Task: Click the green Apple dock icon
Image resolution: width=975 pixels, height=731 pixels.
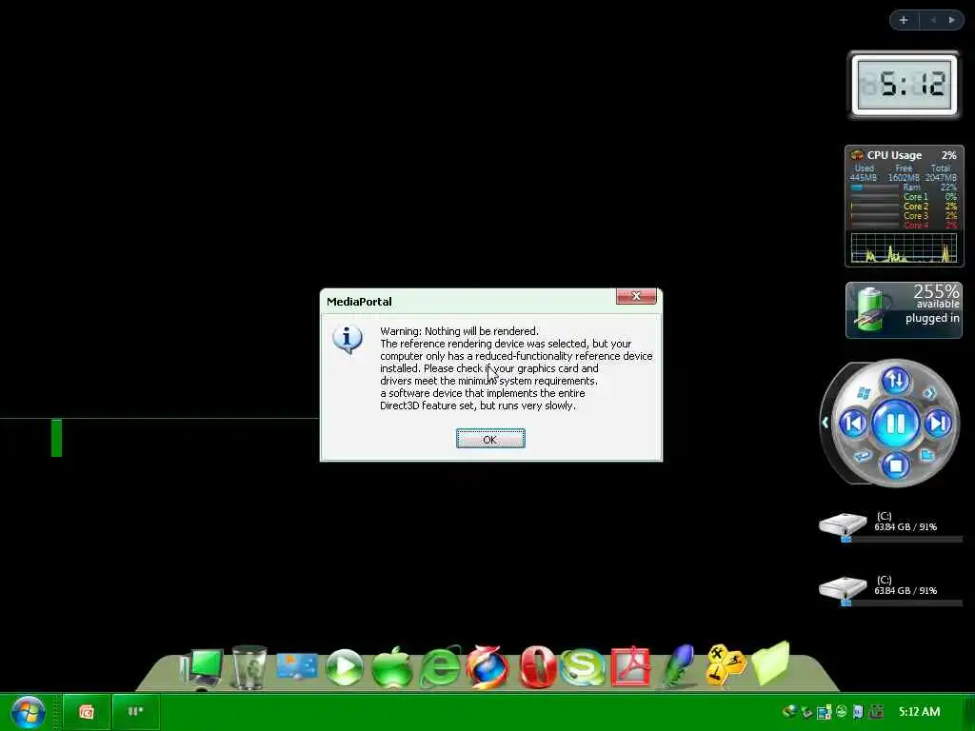Action: point(391,667)
